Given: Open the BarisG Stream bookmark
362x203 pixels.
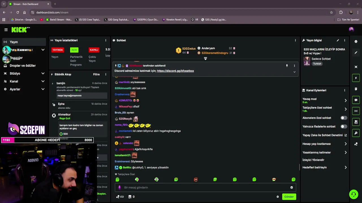Looking at the screenshot, I should coord(59,20).
